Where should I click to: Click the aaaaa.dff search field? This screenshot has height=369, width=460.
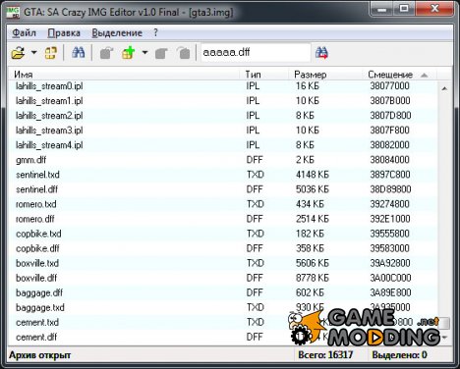point(256,52)
